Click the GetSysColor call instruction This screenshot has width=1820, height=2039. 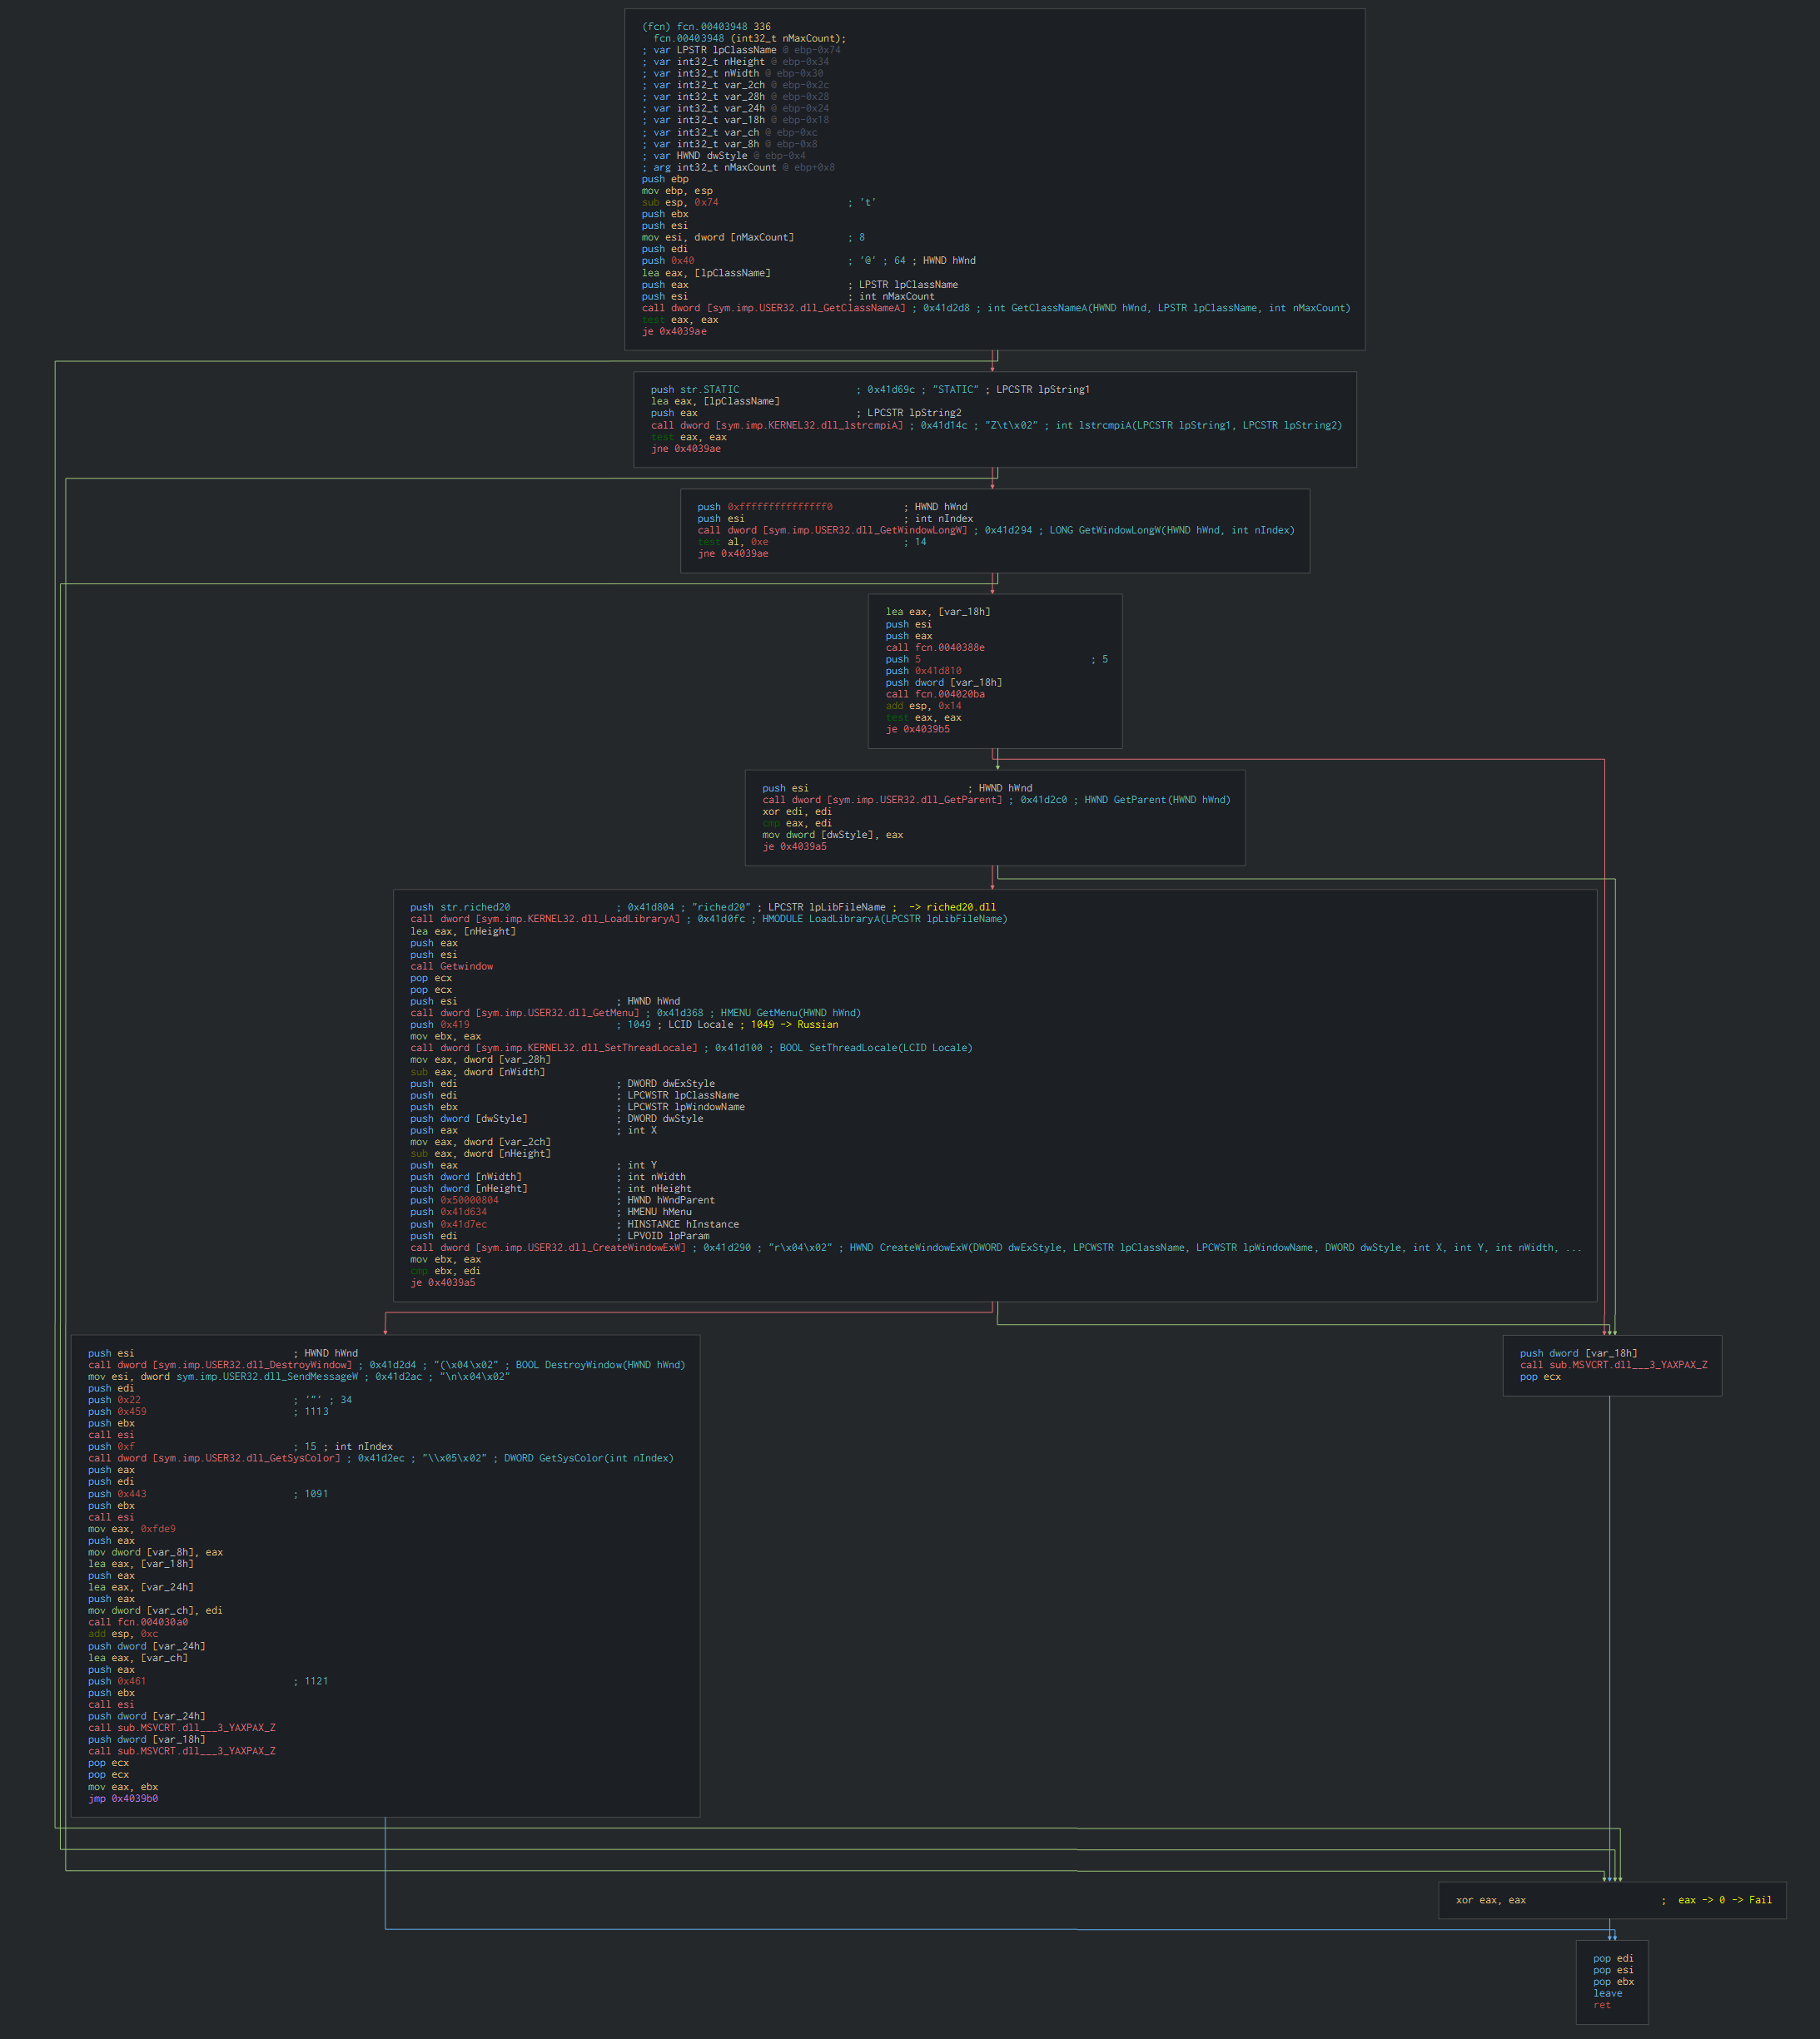[214, 1458]
